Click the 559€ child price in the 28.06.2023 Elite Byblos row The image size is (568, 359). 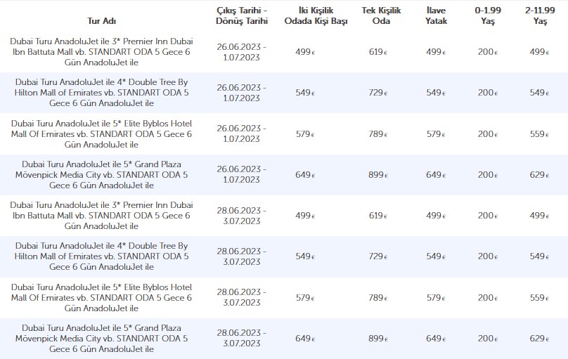538,298
